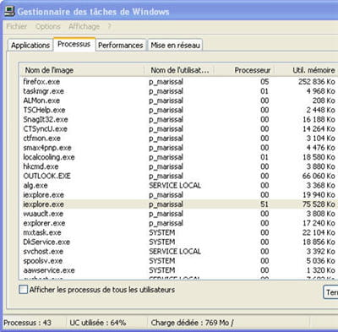Open the Affichage menu
338x332 pixels.
click(x=84, y=26)
